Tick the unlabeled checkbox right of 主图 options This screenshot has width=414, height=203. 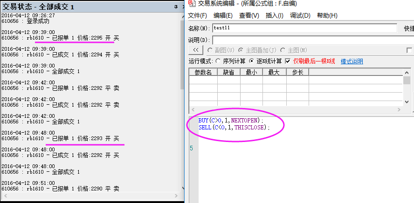tap(409, 50)
